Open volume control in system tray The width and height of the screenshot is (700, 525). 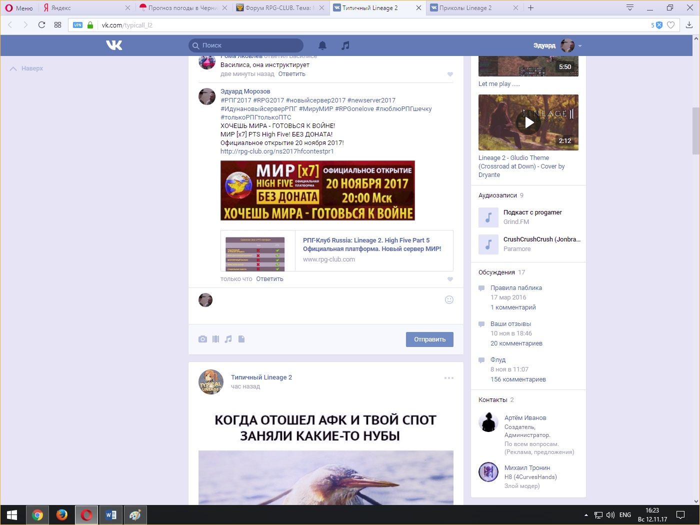click(x=610, y=515)
